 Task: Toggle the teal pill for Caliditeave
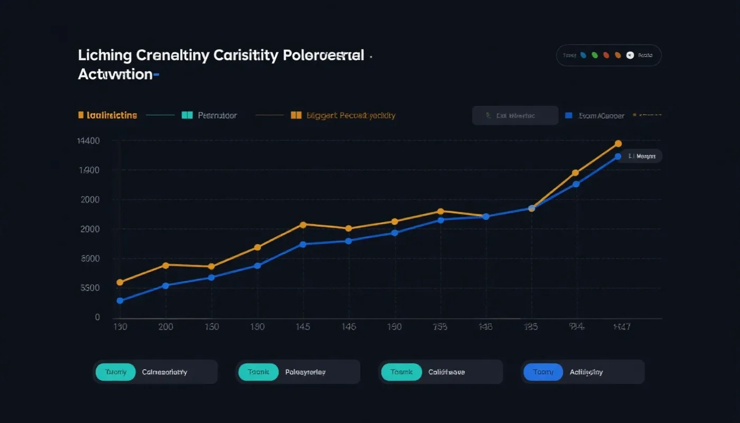click(401, 372)
